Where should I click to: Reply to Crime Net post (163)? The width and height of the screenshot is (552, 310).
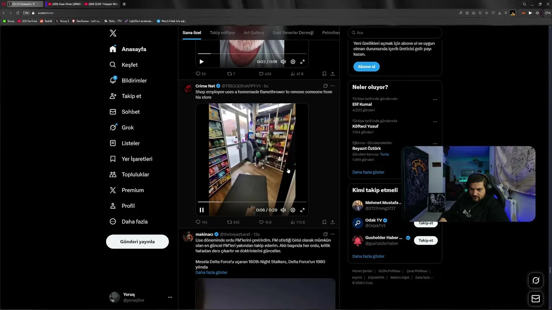201,222
